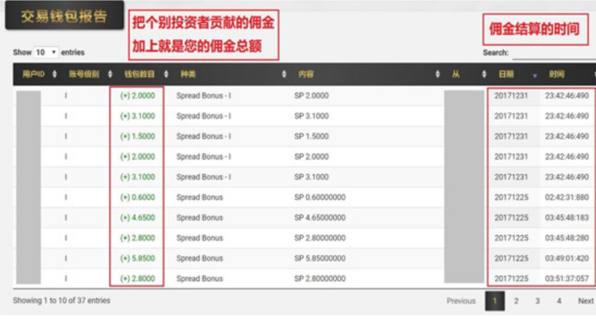596x319 pixels.
Task: Select page 1 in pagination
Action: tap(495, 301)
